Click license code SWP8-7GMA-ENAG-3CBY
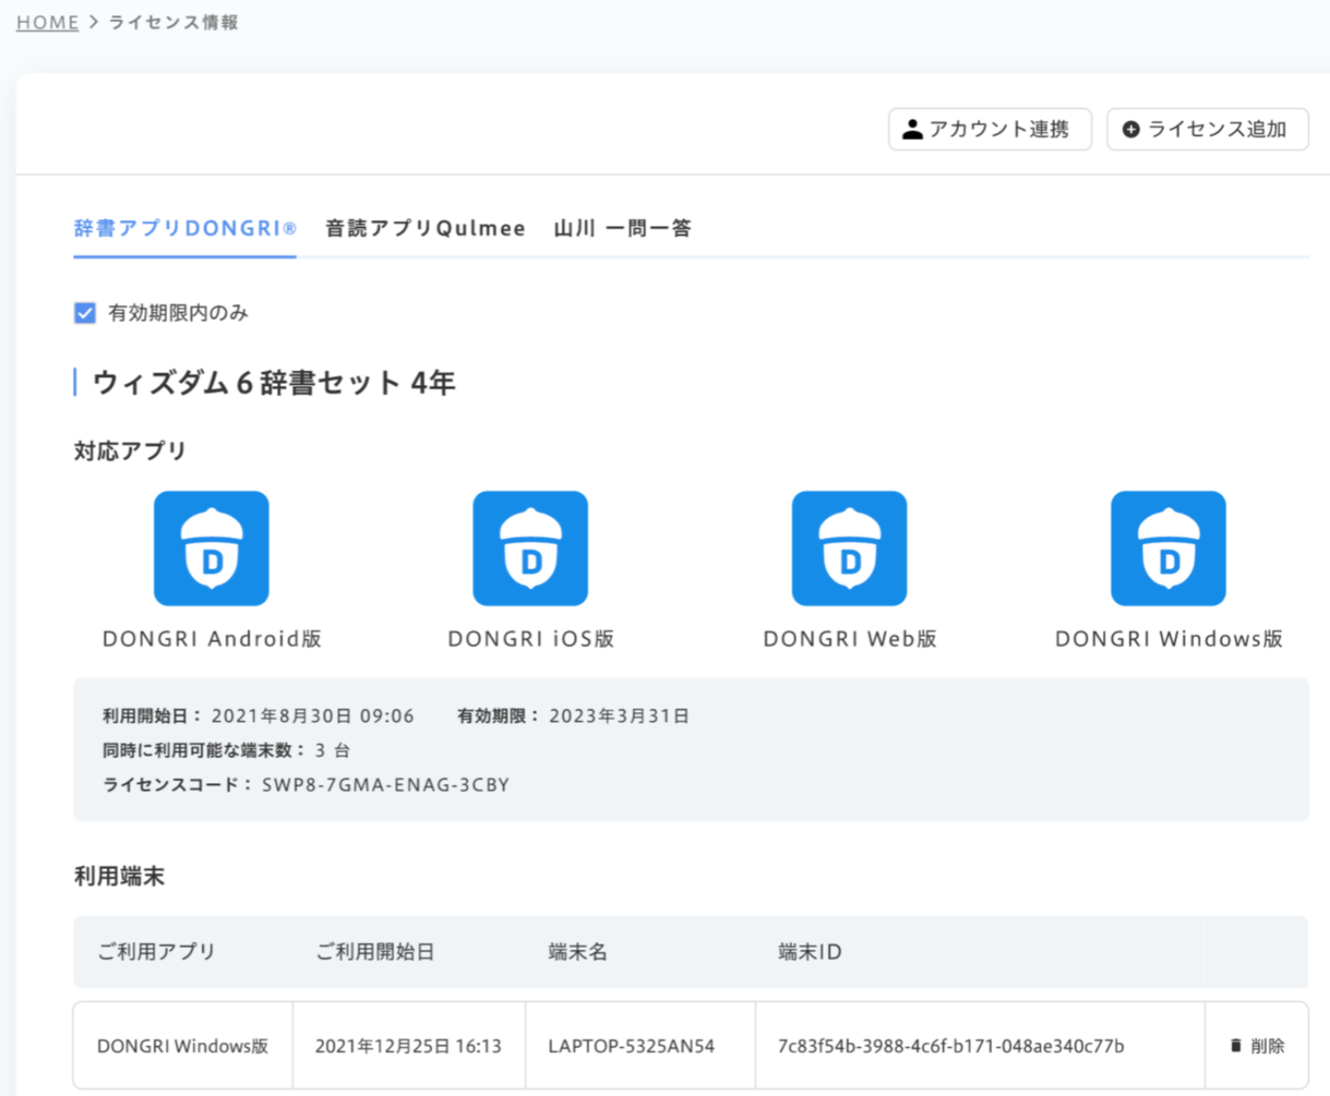1330x1096 pixels. 386,785
